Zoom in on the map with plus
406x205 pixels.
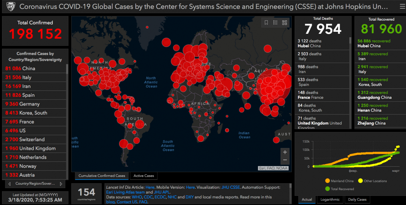(x=285, y=152)
